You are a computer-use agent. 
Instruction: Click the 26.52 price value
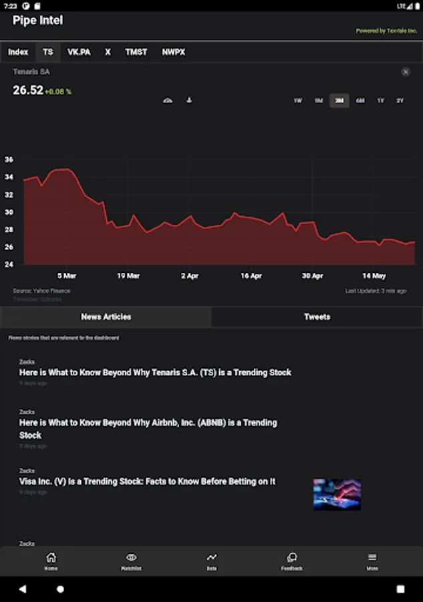coord(28,90)
